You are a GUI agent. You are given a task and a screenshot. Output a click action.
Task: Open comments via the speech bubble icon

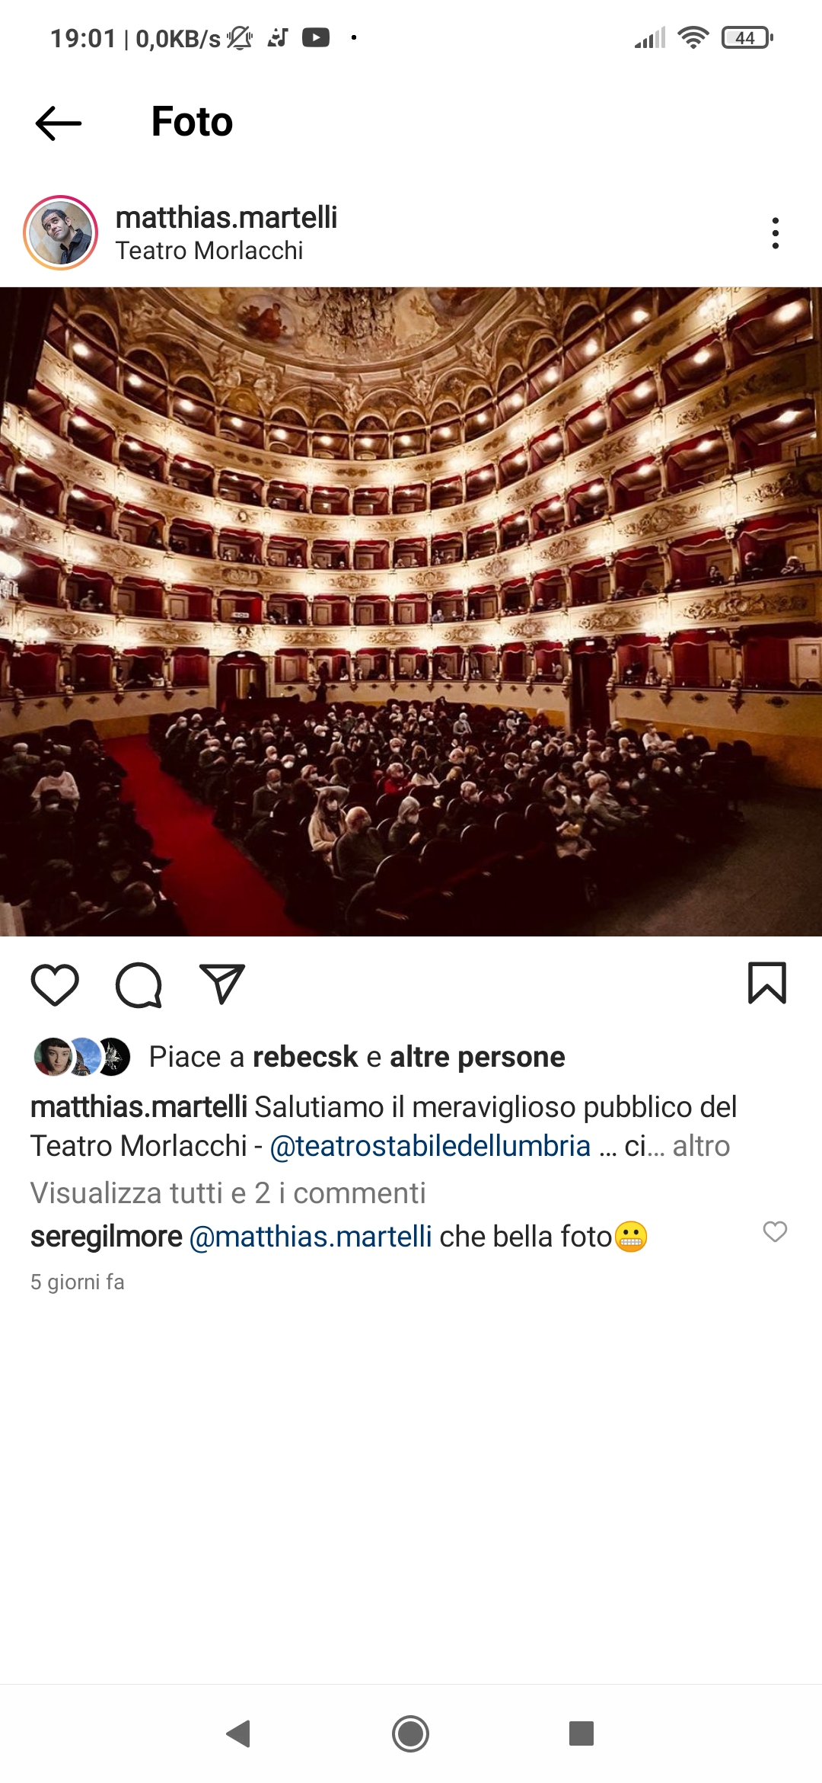coord(139,984)
